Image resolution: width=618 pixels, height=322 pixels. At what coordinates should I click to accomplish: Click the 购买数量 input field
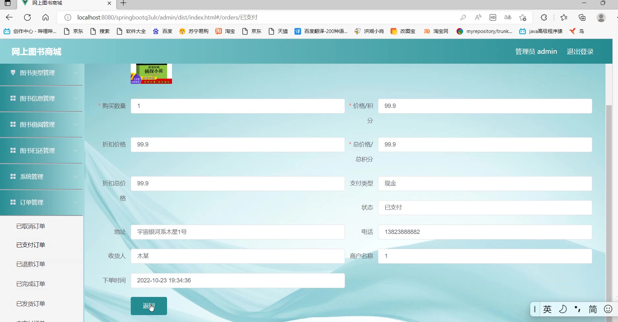[x=238, y=106]
